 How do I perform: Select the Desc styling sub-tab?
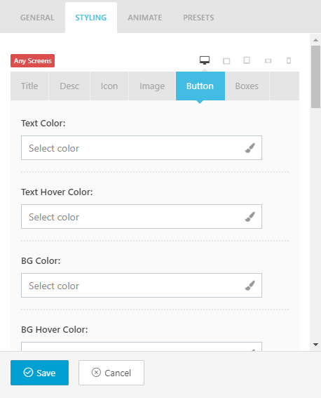[x=69, y=86]
